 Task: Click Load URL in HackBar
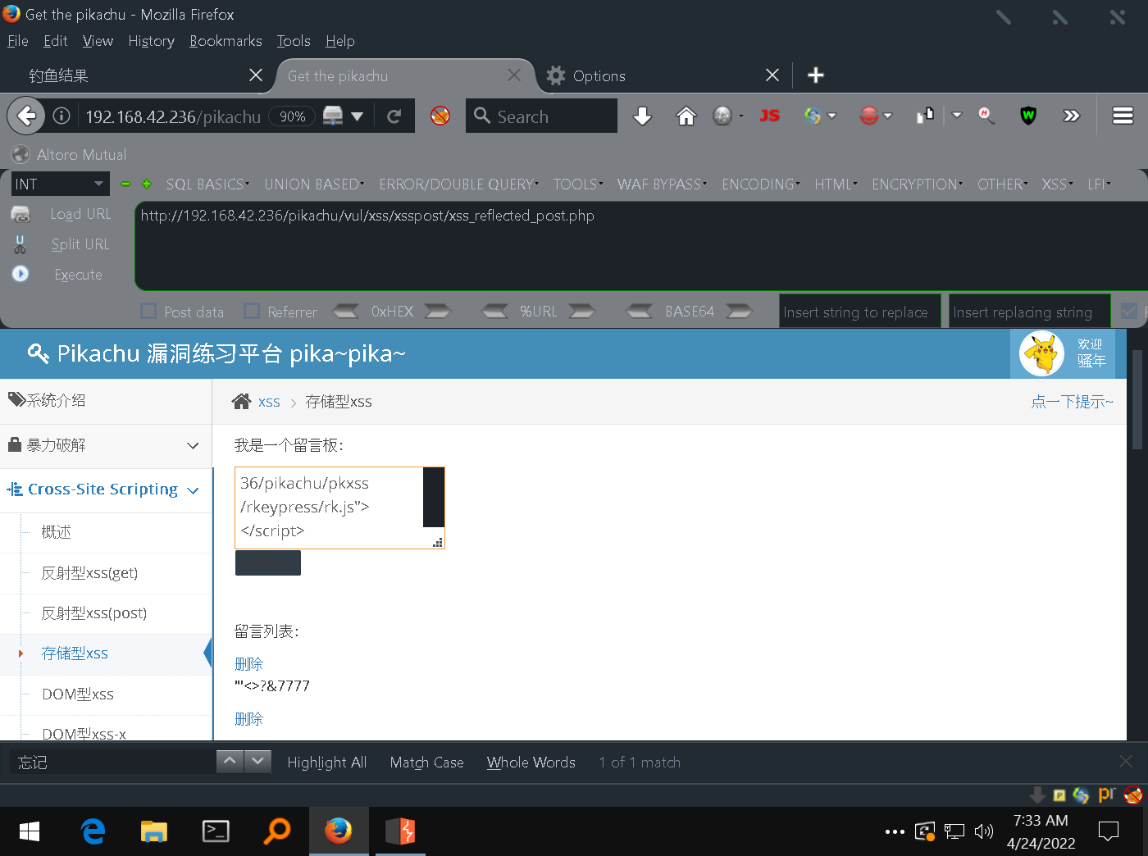(80, 214)
